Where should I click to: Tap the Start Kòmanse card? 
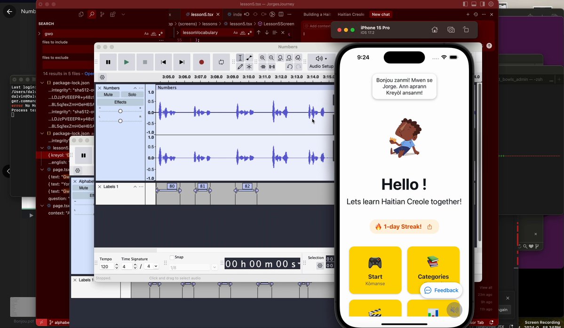(375, 270)
